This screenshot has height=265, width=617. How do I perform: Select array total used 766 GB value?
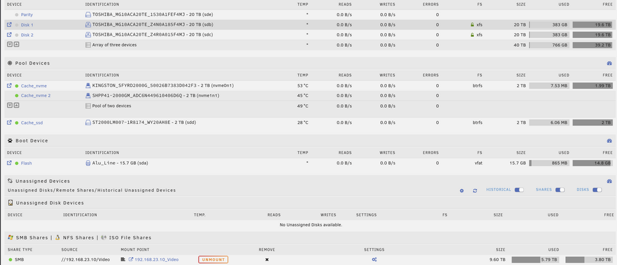click(559, 45)
